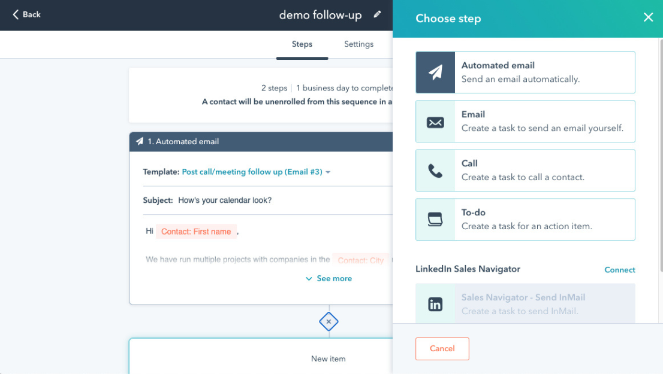The image size is (663, 374).
Task: Close the Choose step panel
Action: click(648, 17)
